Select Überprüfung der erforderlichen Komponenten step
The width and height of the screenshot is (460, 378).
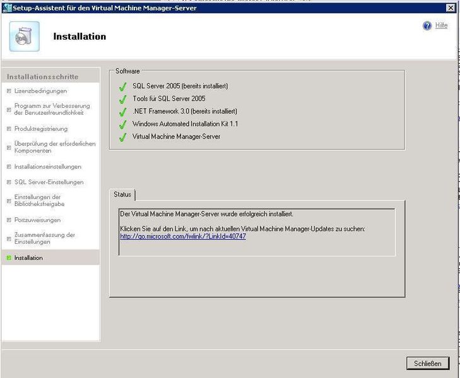55,147
